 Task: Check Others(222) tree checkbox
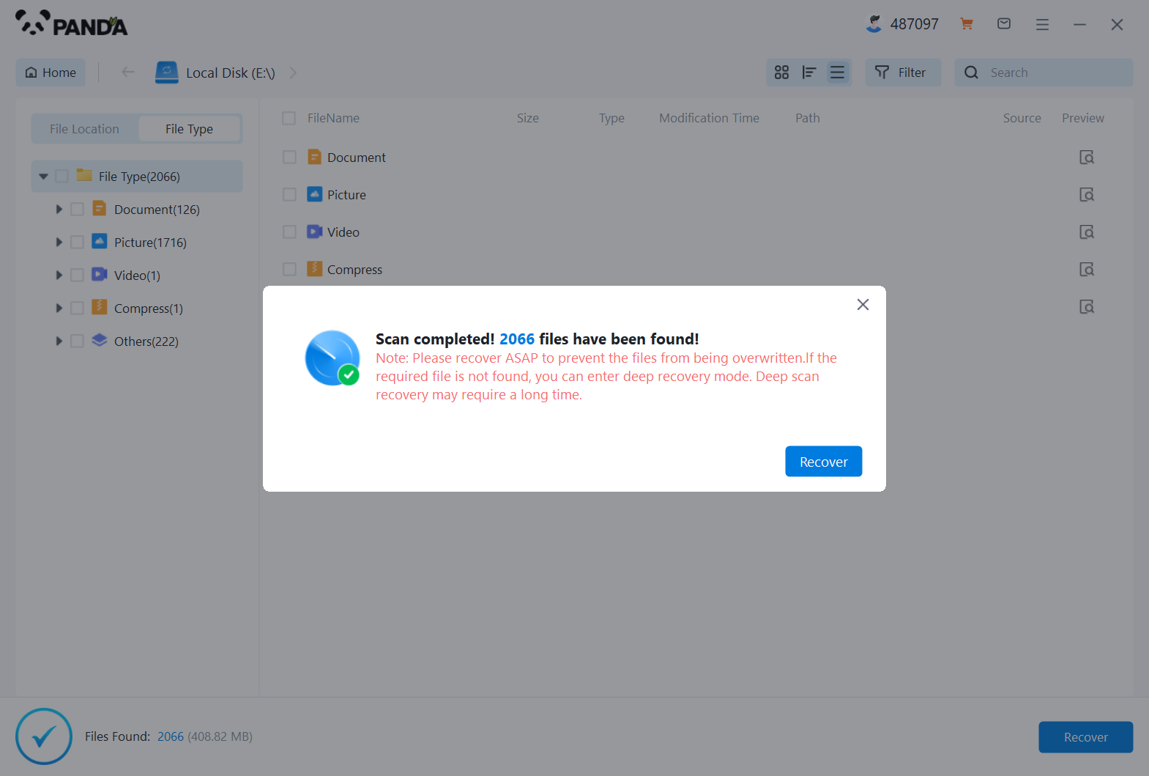tap(77, 341)
